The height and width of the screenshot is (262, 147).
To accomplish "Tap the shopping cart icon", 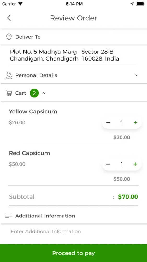I will (9, 93).
